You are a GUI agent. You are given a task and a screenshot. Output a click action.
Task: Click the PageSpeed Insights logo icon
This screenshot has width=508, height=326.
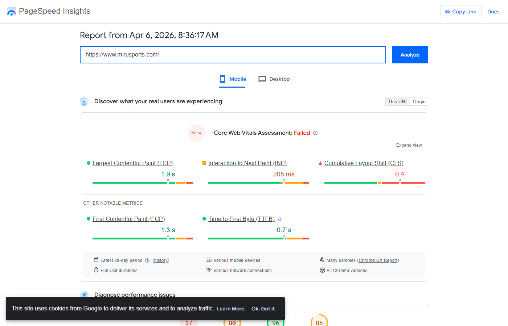click(x=12, y=12)
